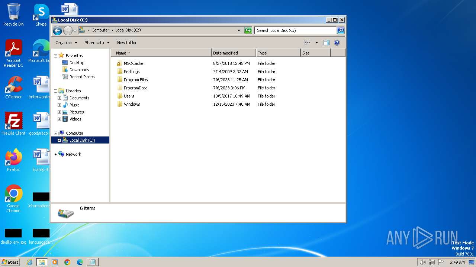Viewport: 476px width, 267px height.
Task: Open CCleaner desktop icon
Action: coord(13,88)
